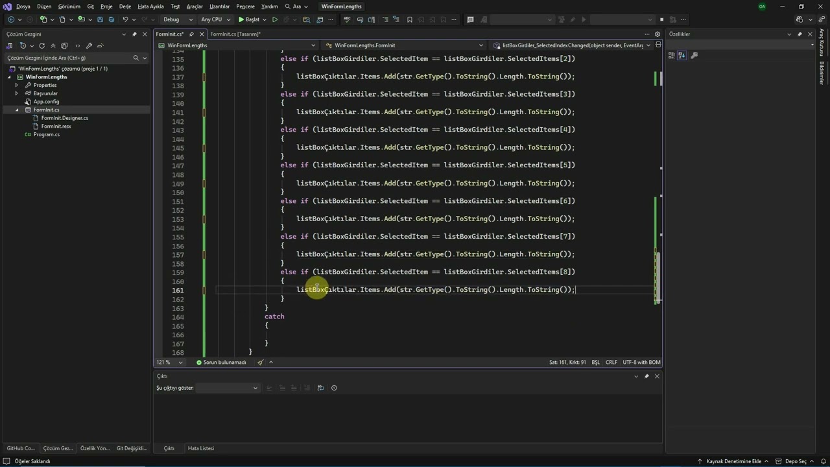Click the 'Sorun bulunamadı' status indicator
This screenshot has height=467, width=830.
(x=221, y=363)
